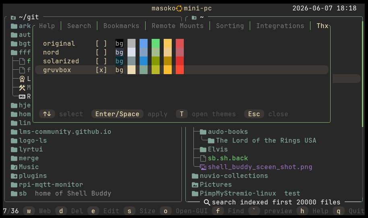Click The Lord of the Rings folder icon

tap(211, 141)
